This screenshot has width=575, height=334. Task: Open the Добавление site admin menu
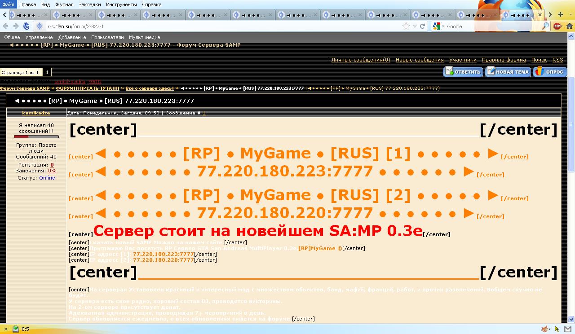(x=72, y=38)
